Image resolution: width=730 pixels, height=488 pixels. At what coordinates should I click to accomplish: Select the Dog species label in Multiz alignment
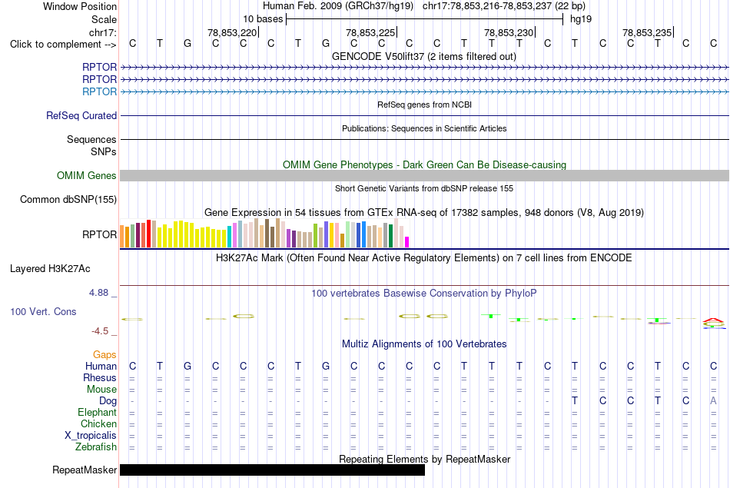tap(108, 400)
